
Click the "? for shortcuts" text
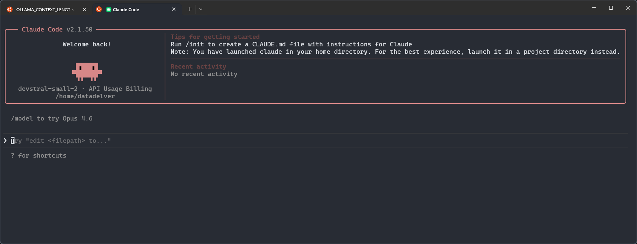38,155
